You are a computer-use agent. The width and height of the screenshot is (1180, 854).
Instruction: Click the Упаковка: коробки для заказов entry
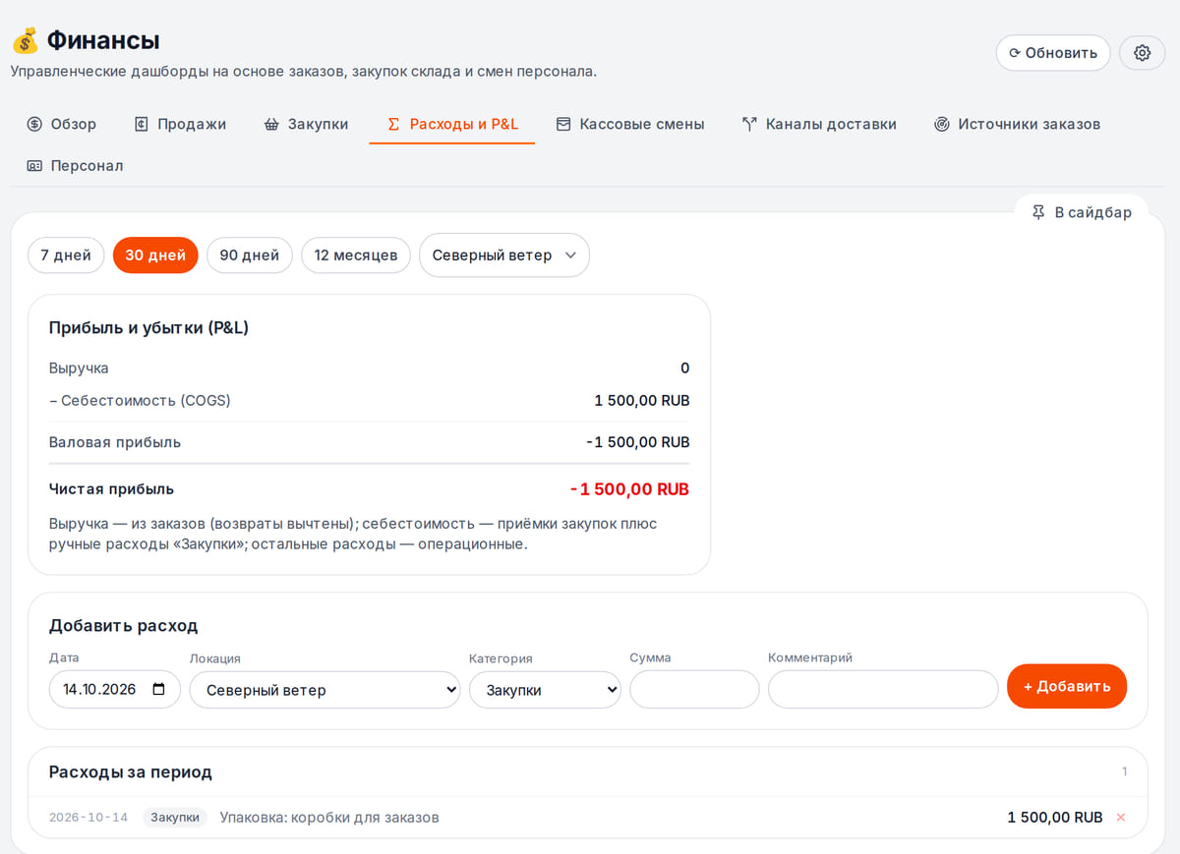coord(329,818)
